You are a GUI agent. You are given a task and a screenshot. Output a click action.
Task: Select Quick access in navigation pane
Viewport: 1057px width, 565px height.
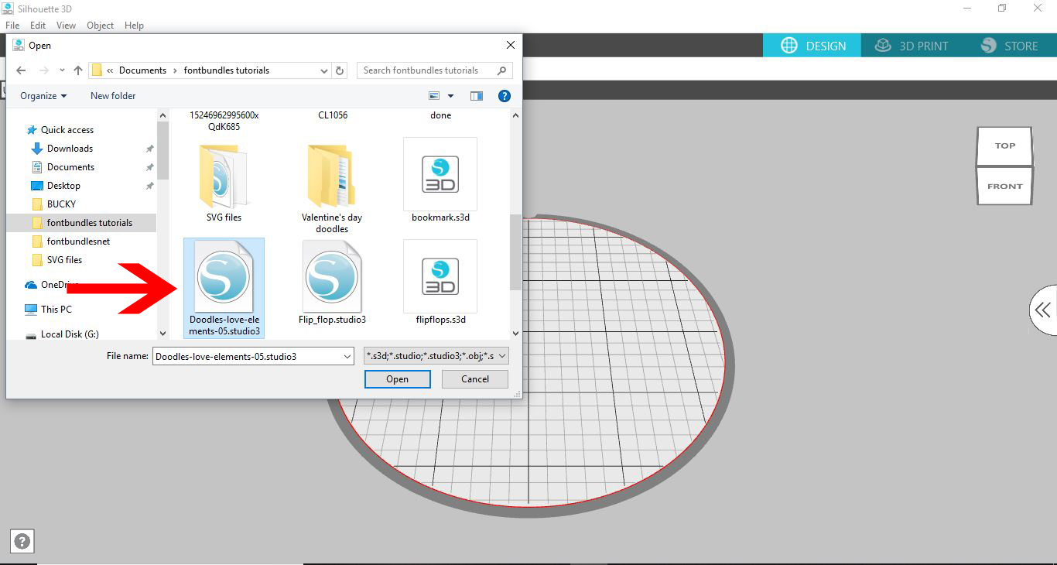pos(60,130)
